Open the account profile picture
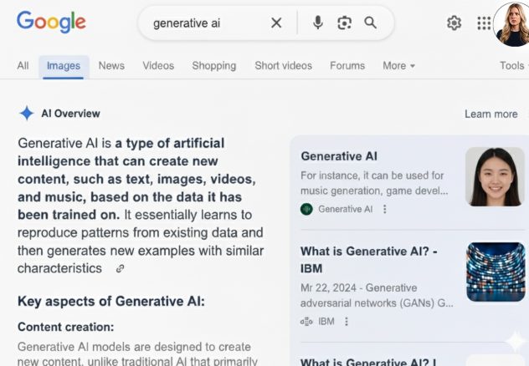 pyautogui.click(x=512, y=24)
